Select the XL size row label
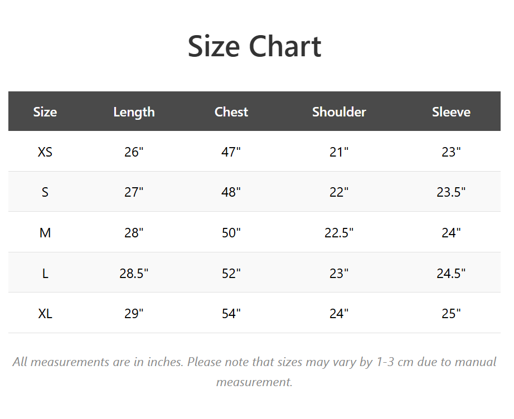 coord(45,314)
